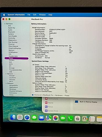This screenshot has height=137, width=102.
Task: Select Diagnostics in the sidebar
Action: coord(12,40)
